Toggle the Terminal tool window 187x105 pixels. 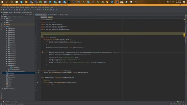click(x=14, y=102)
